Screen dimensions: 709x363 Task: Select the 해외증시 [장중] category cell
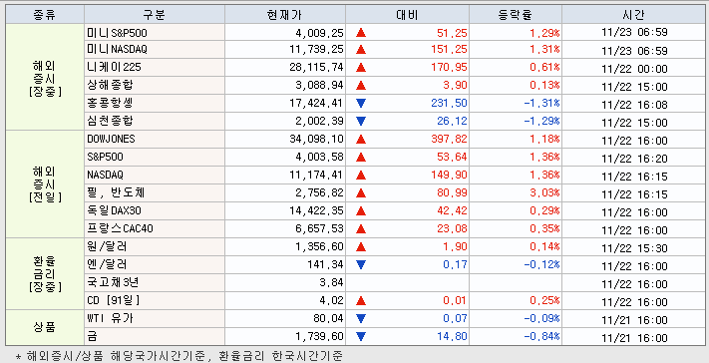tap(45, 77)
